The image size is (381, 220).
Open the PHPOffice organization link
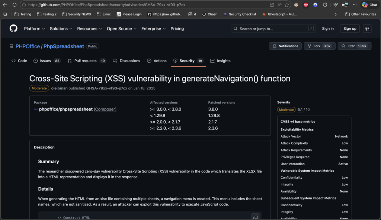click(28, 46)
